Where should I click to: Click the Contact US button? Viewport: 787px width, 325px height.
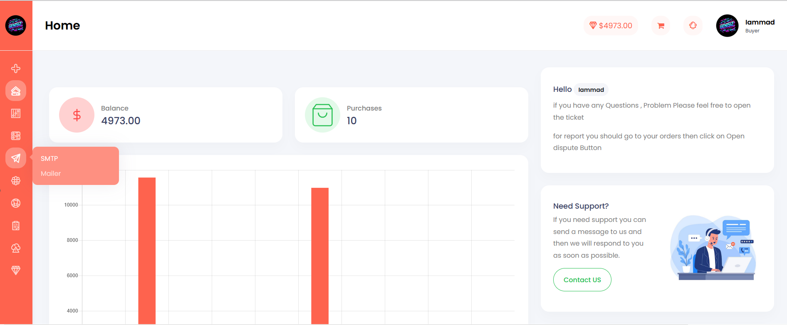click(x=582, y=280)
